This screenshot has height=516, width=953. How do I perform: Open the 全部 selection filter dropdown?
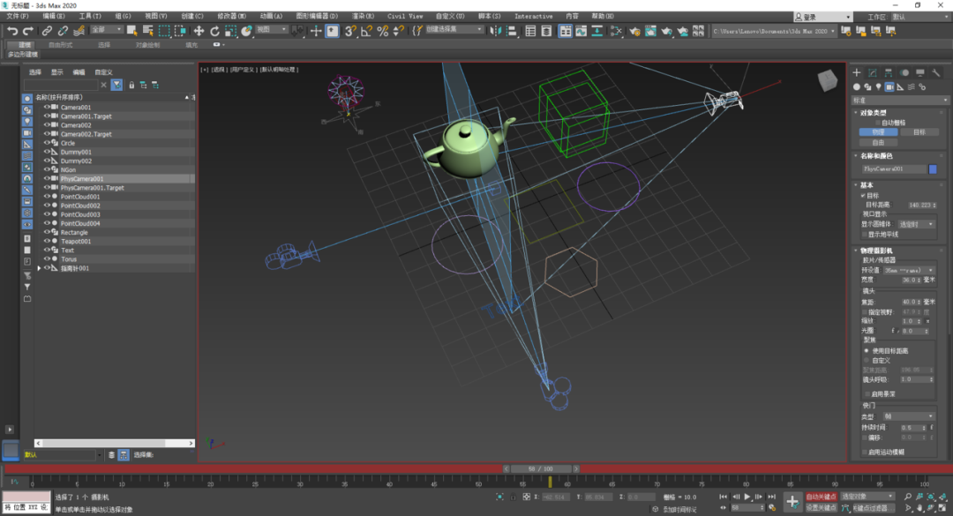[x=107, y=30]
